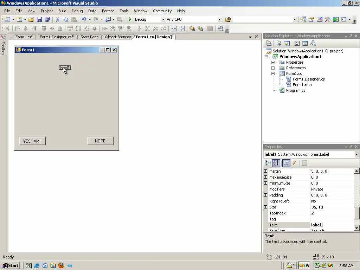Screen dimensions: 360x270
Task: Click the Find in Files icon
Action: pos(228,20)
